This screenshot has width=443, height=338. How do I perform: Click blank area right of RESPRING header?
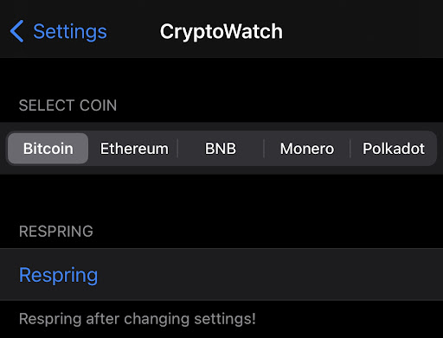pos(268,231)
